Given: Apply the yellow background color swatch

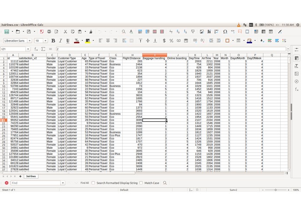Looking at the screenshot, I should click(x=88, y=41).
